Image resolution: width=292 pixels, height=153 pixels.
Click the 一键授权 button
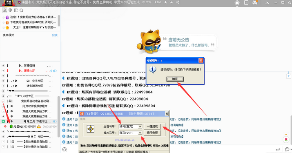coord(152,126)
